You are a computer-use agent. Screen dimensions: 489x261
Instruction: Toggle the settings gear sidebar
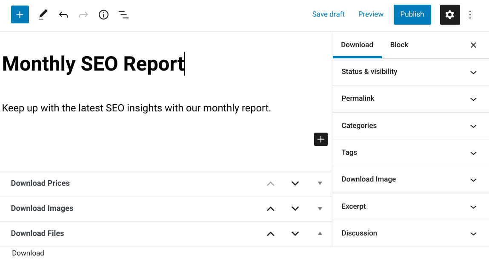coord(449,15)
